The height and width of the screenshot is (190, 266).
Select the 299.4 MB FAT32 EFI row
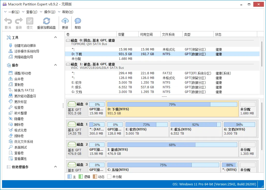(x=162, y=73)
